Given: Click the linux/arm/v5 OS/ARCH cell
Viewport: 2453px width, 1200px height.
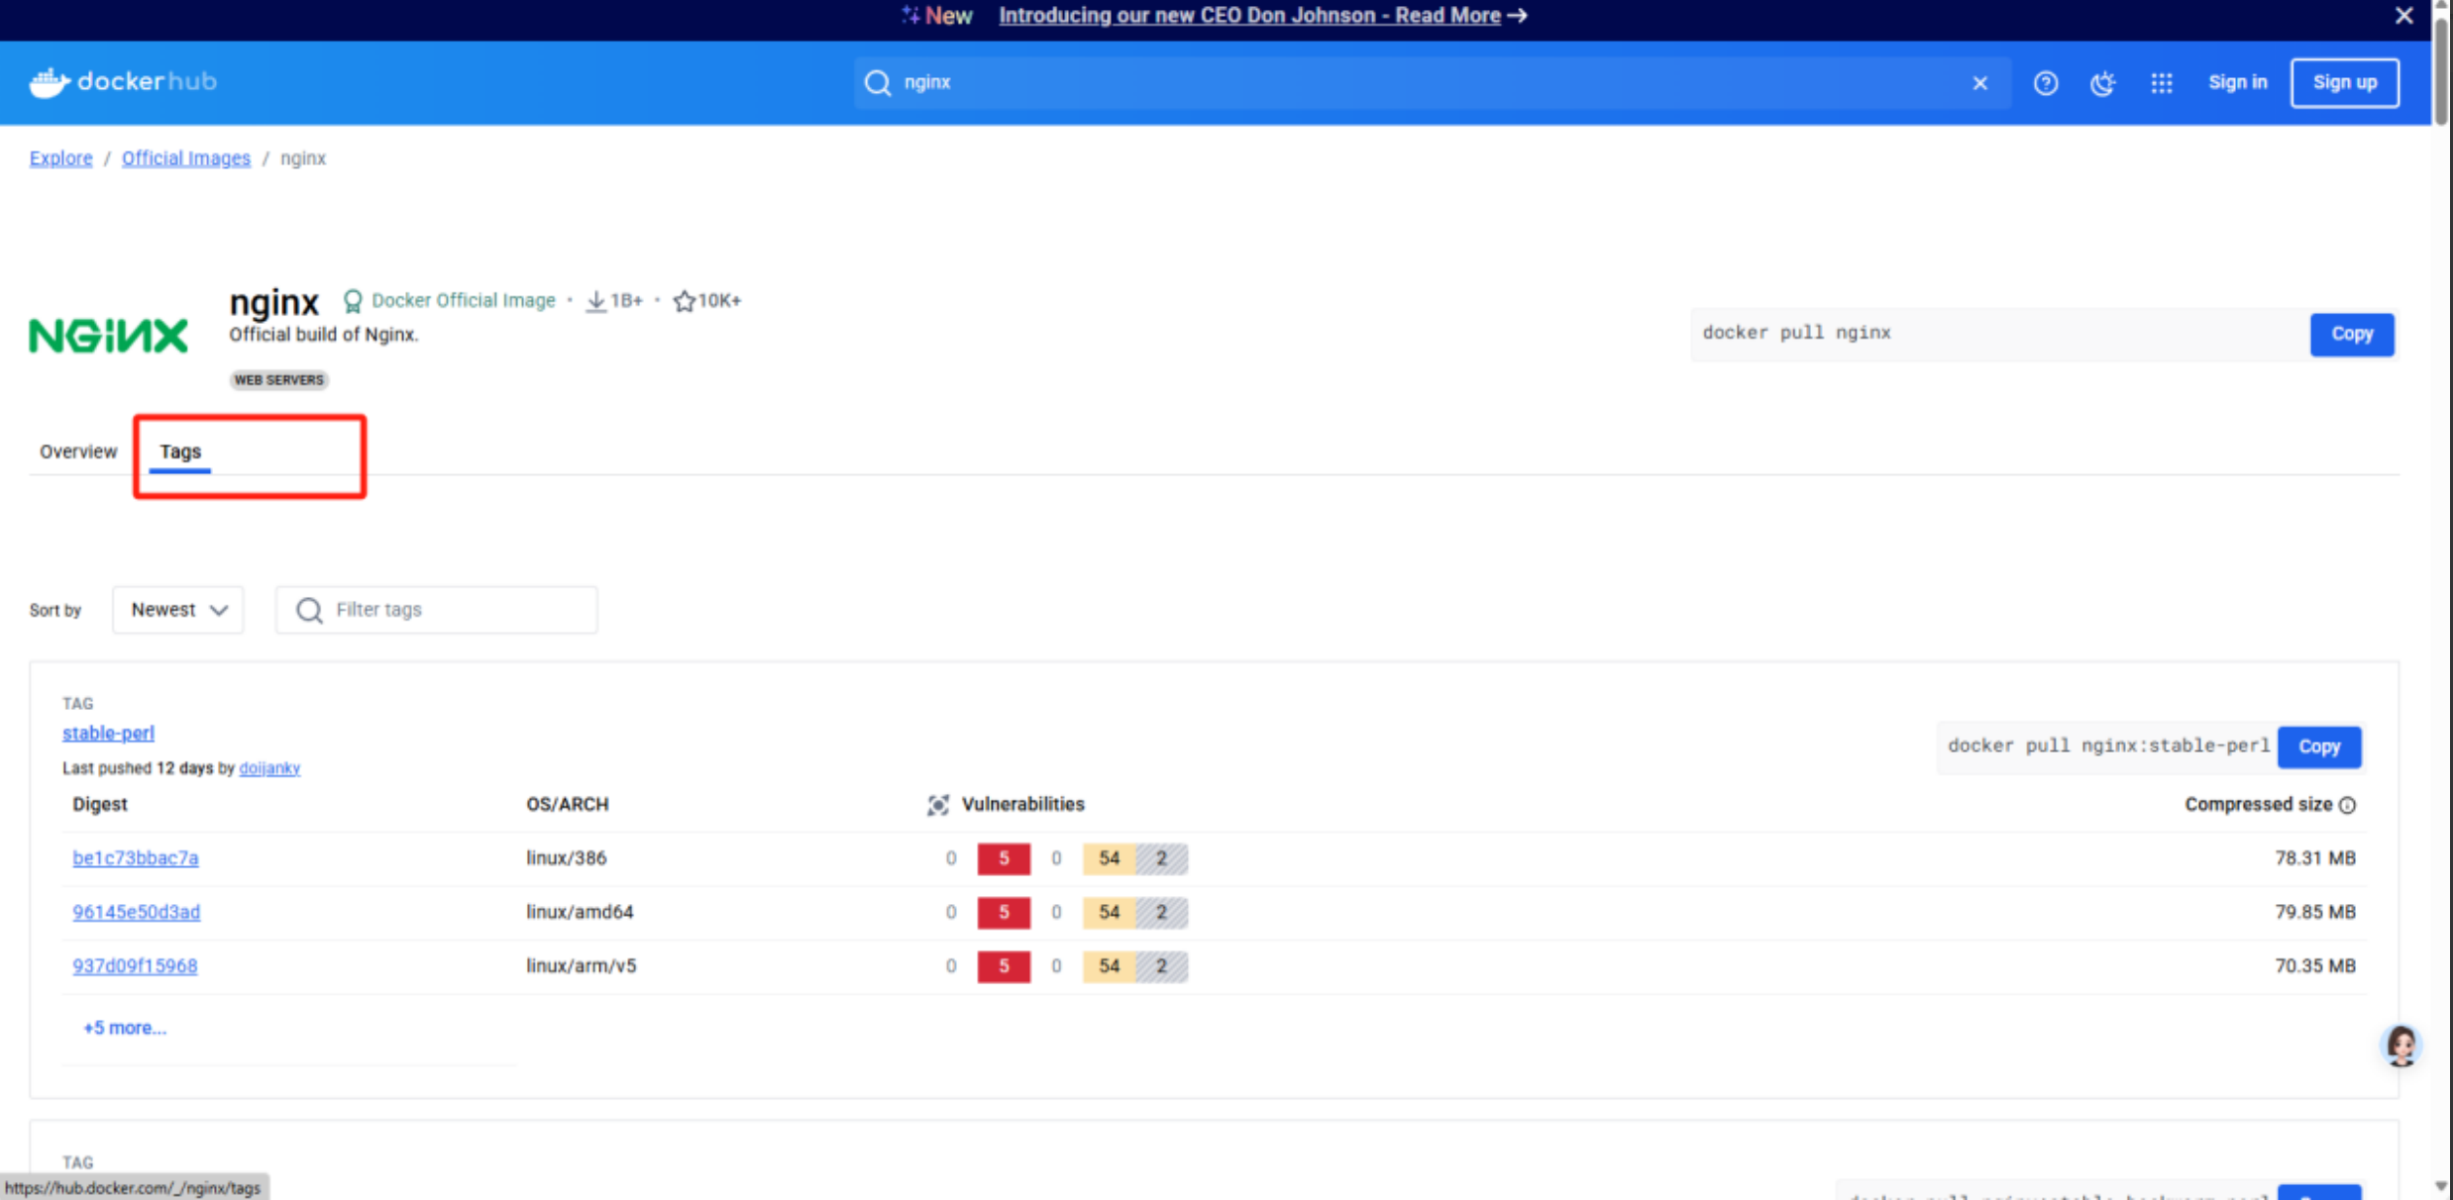Looking at the screenshot, I should [582, 966].
